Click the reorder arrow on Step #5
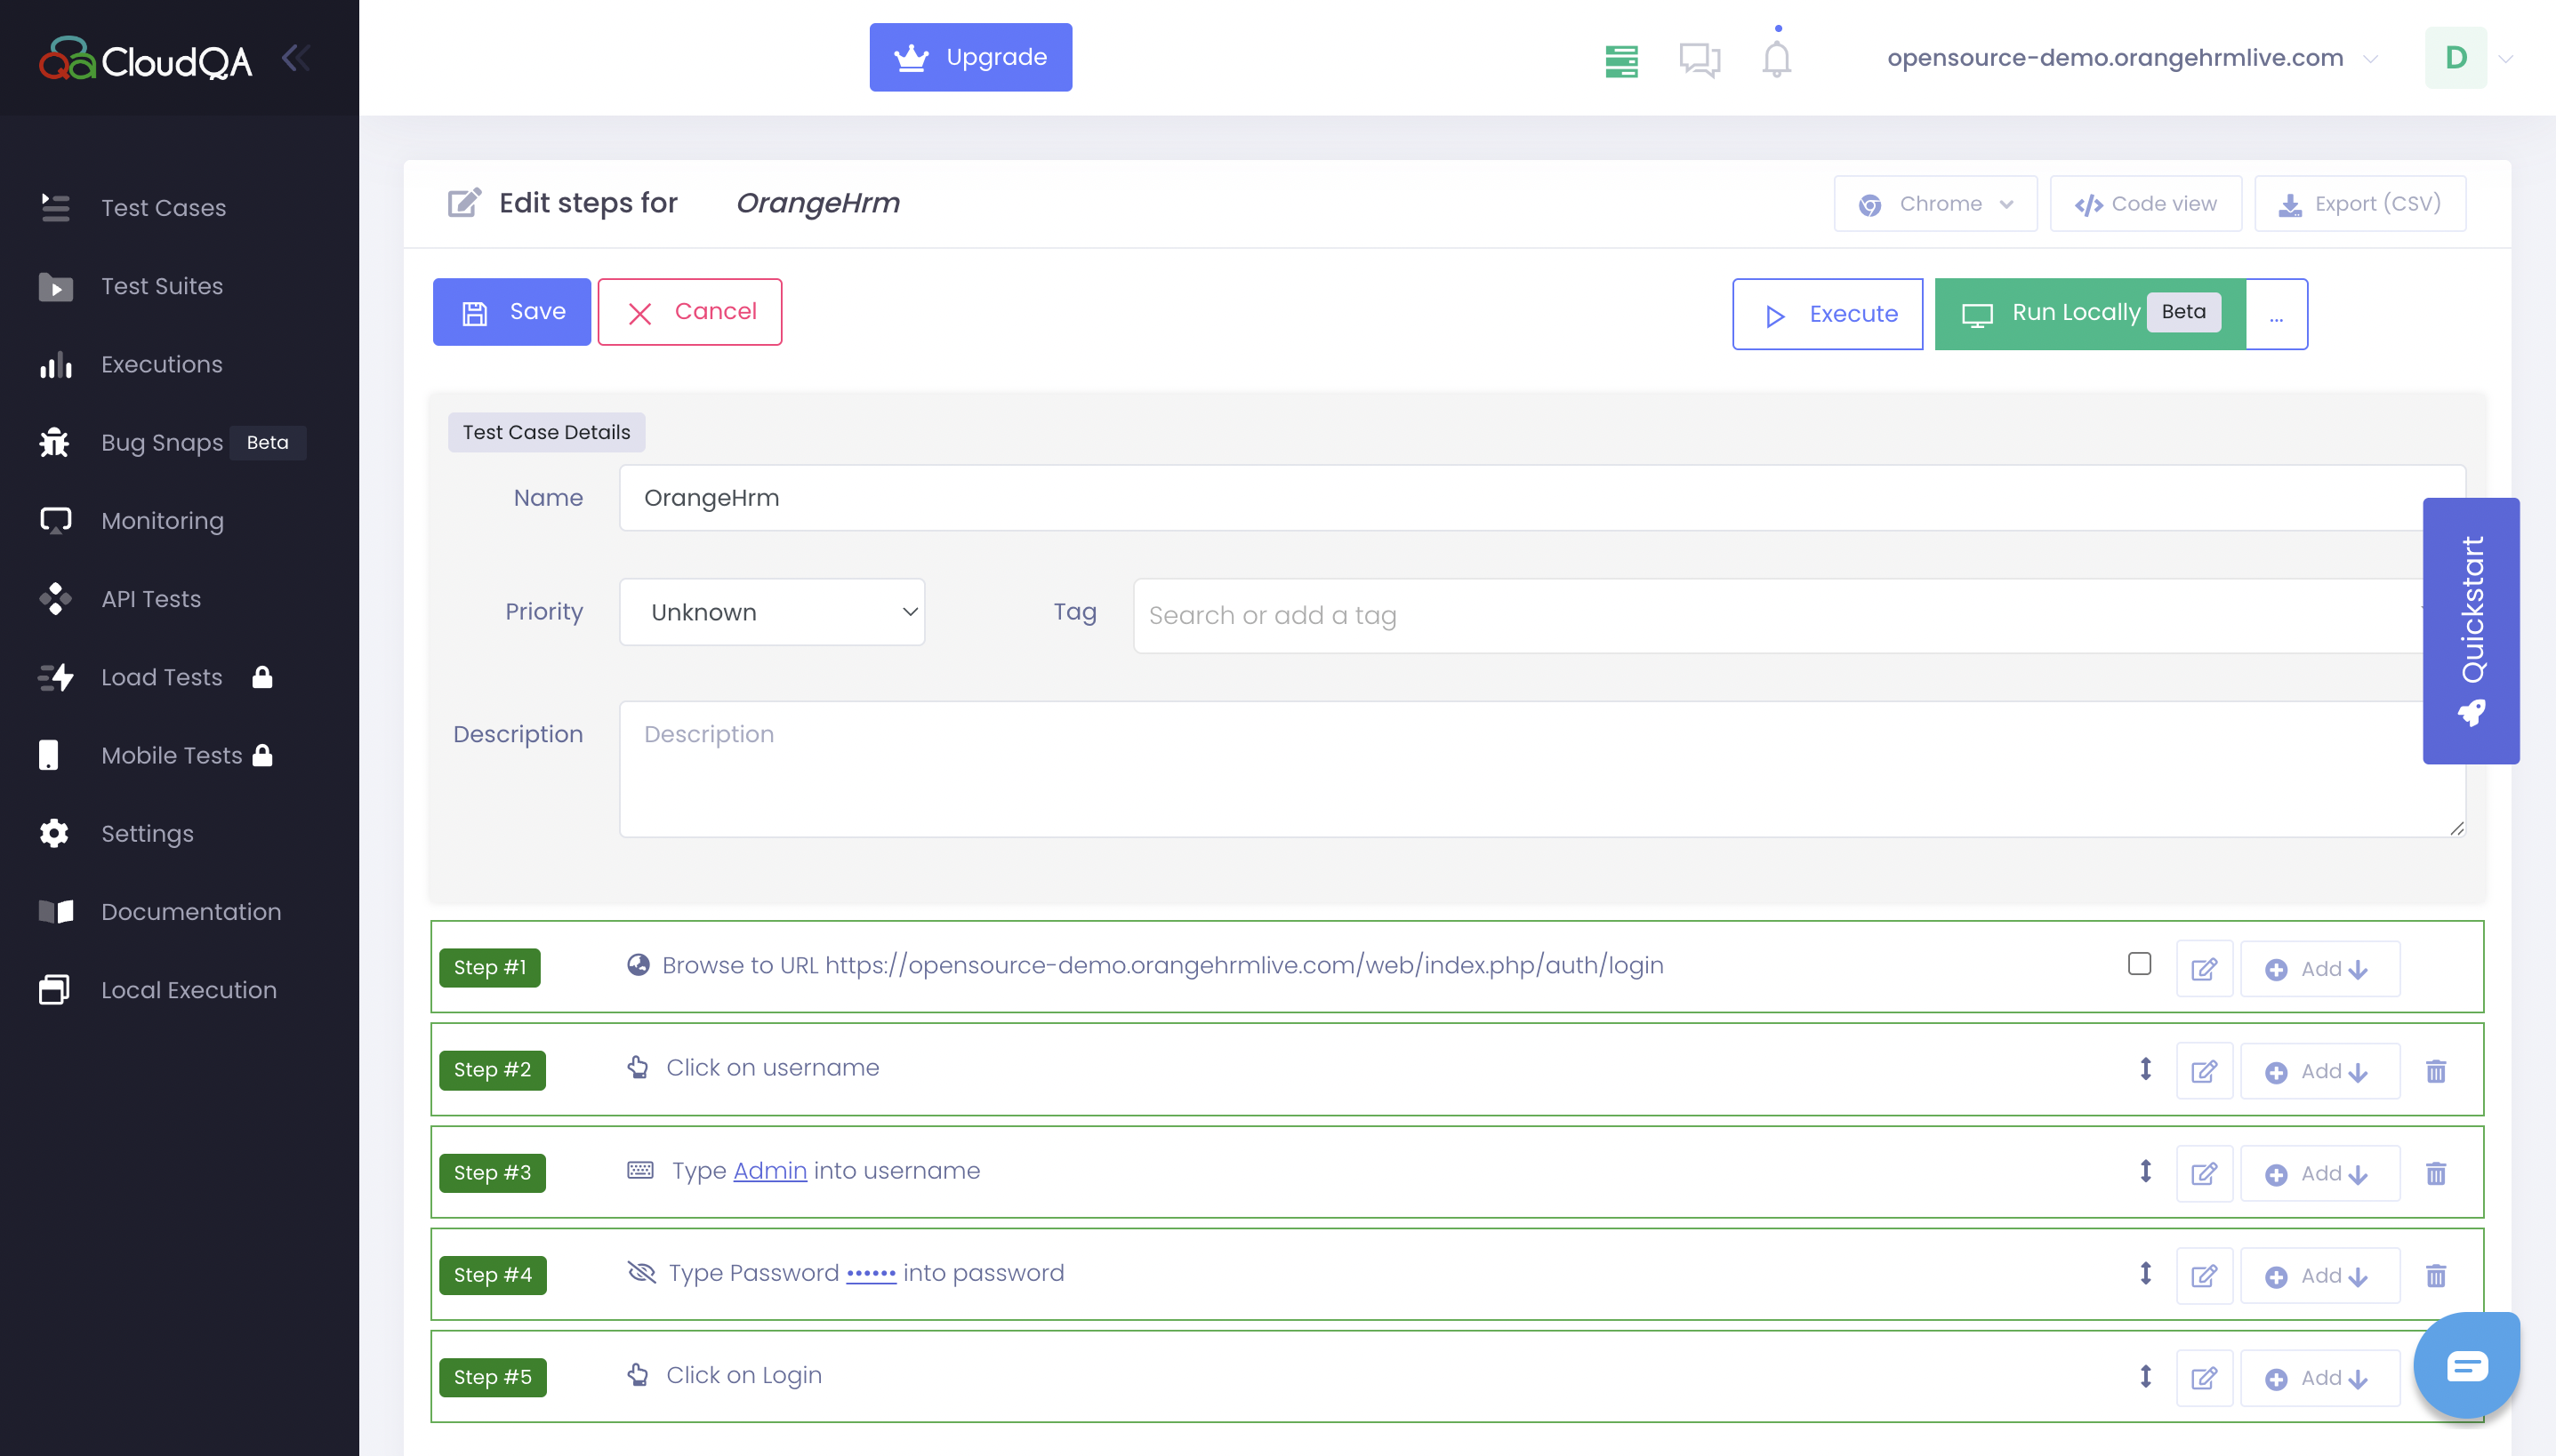The height and width of the screenshot is (1456, 2556). click(2145, 1376)
